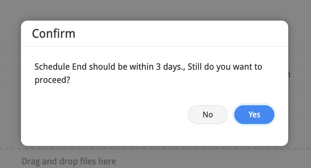This screenshot has height=168, width=311.
Task: Confirm the schedule end warning with Yes
Action: (254, 114)
